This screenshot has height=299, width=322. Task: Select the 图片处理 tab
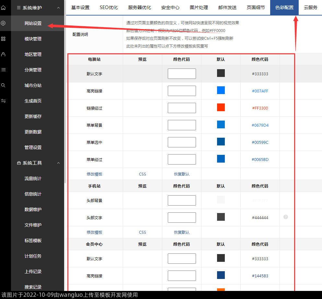(199, 7)
